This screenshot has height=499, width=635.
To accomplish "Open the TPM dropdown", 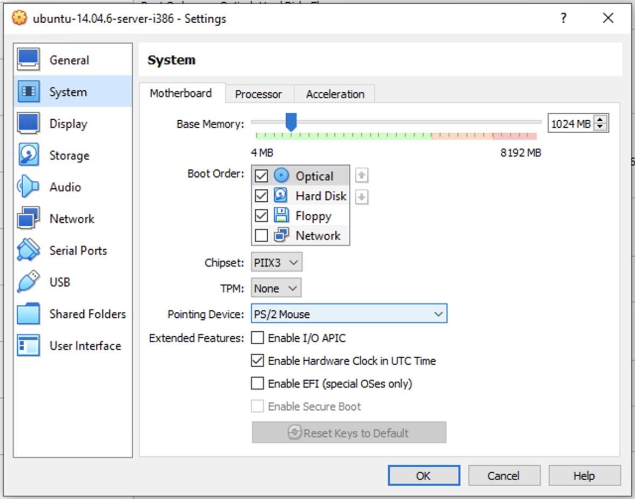I will click(x=276, y=288).
